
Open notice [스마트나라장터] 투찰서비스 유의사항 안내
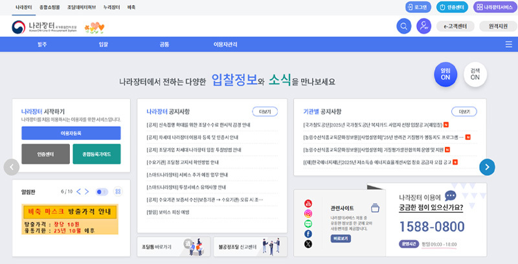click(186, 187)
